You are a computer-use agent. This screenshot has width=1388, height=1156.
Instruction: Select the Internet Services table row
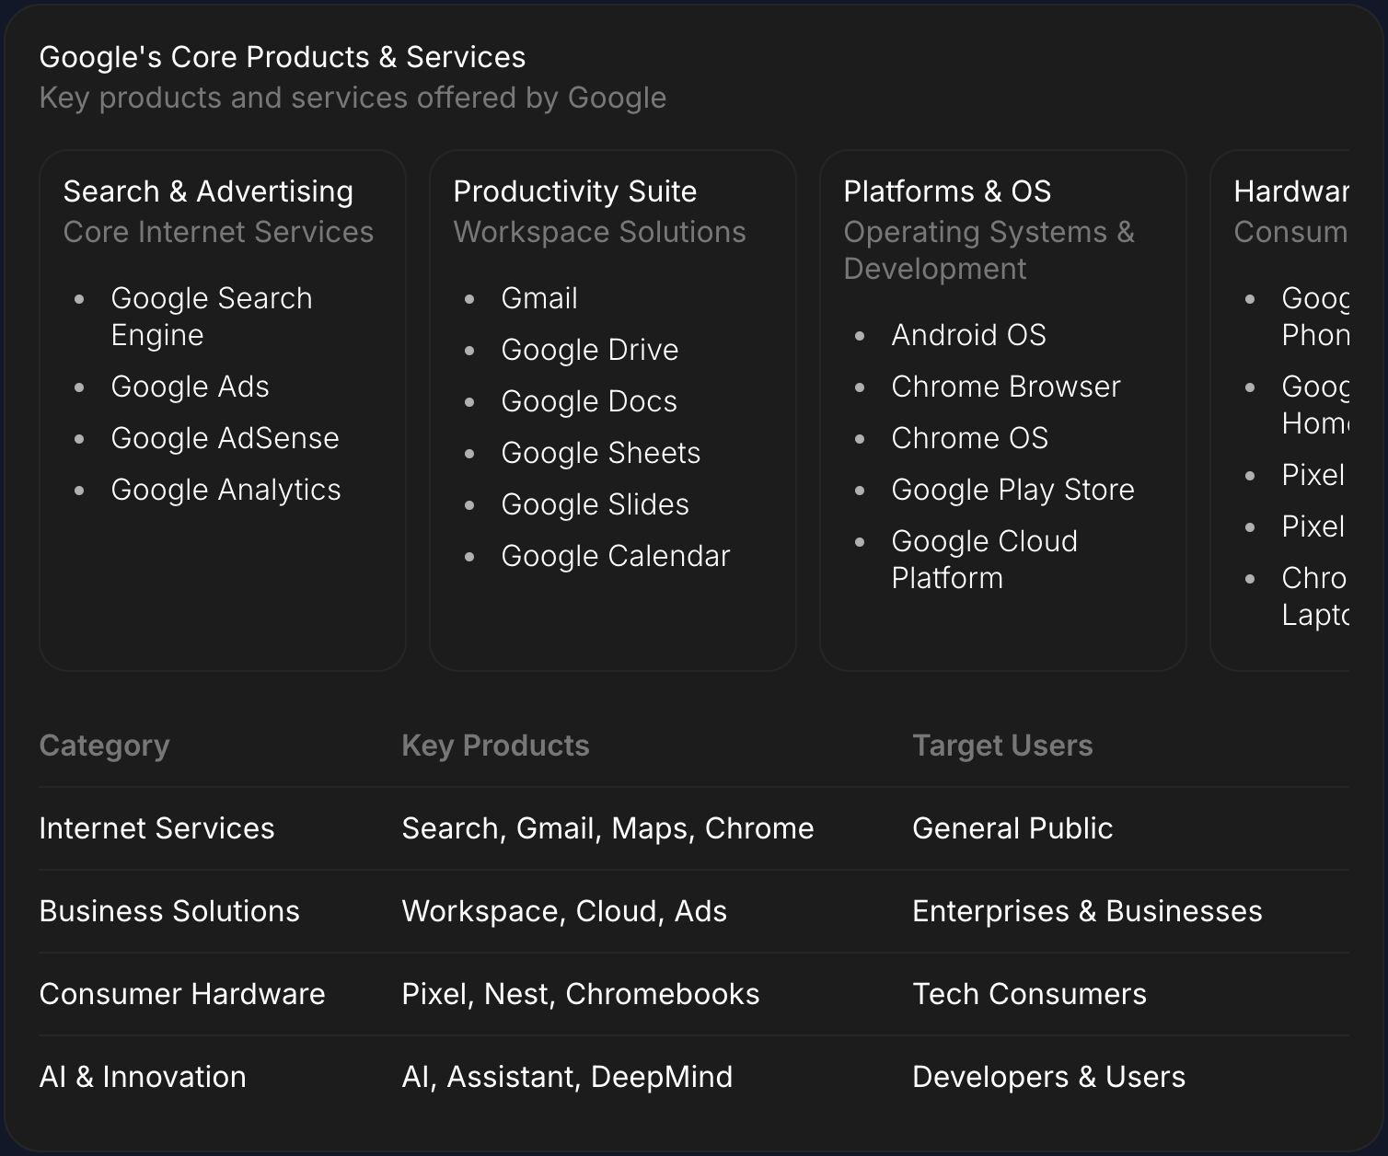156,828
